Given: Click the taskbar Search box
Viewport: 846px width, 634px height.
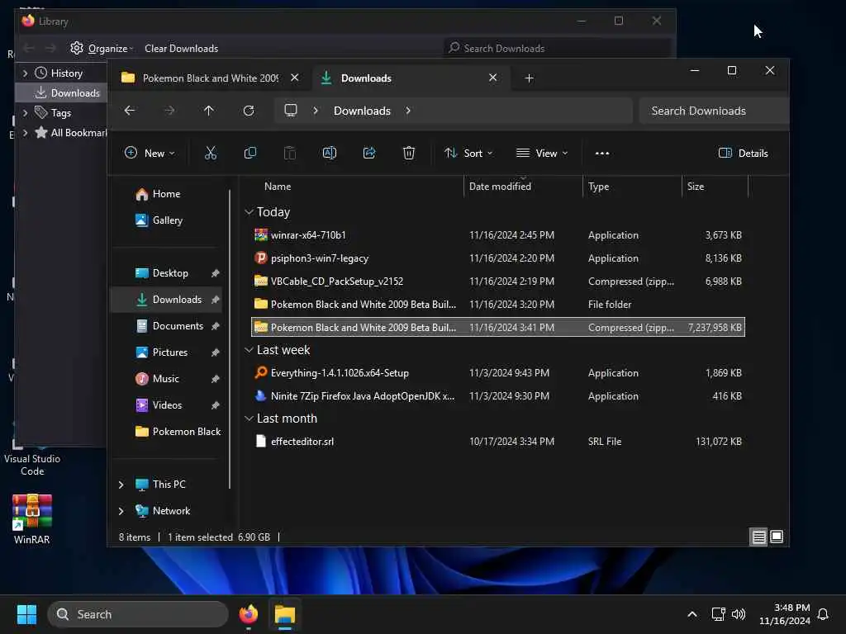Looking at the screenshot, I should click(138, 614).
